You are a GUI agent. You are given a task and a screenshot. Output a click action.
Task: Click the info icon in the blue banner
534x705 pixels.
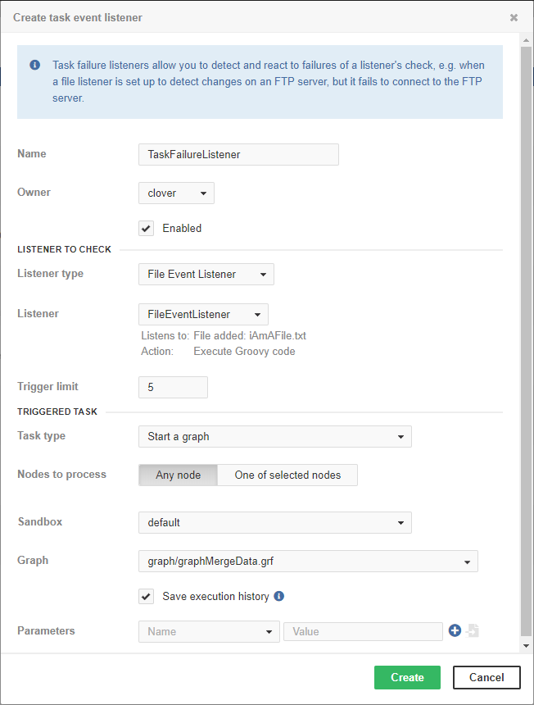(x=35, y=65)
